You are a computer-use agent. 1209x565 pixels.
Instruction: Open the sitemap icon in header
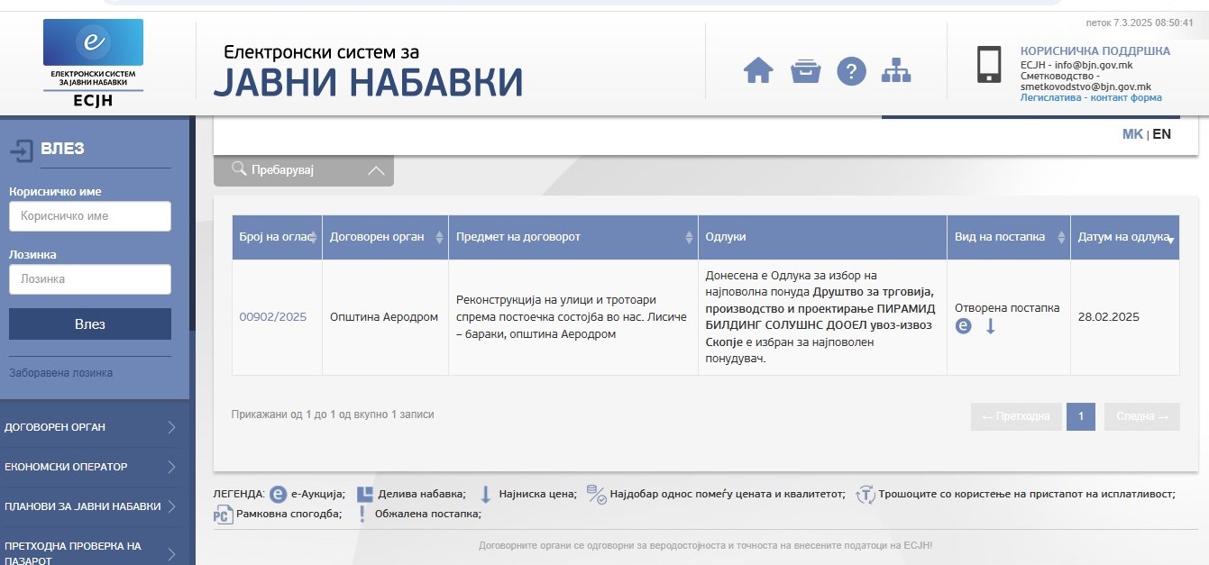pyautogui.click(x=896, y=70)
